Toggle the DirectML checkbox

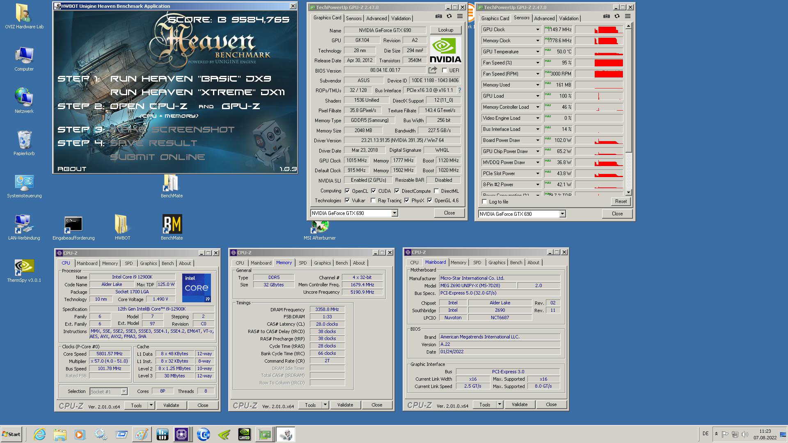pos(437,191)
